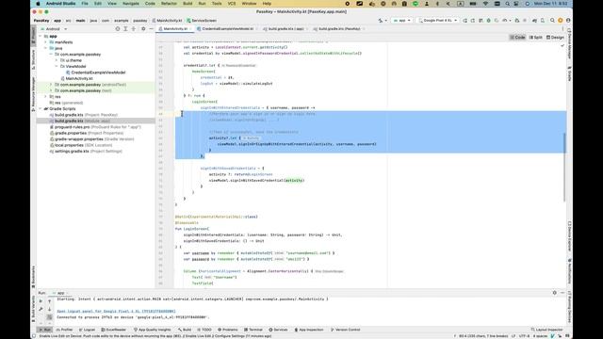Open the Version Control tool window

click(346, 330)
